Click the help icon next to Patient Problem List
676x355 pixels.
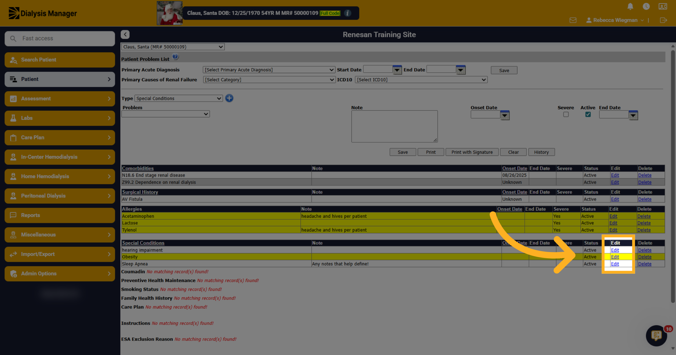[175, 57]
